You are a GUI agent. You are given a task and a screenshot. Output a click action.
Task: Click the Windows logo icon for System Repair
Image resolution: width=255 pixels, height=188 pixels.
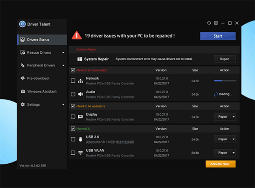coord(80,59)
